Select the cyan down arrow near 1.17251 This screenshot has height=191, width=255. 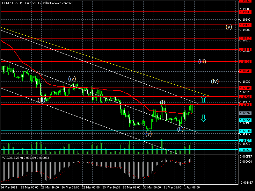(203, 118)
